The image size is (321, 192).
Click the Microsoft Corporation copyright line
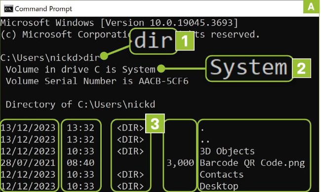130,35
